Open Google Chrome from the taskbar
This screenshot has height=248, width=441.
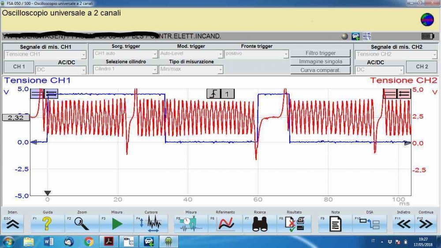point(89,241)
